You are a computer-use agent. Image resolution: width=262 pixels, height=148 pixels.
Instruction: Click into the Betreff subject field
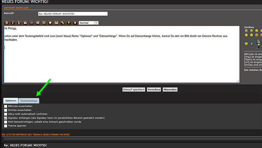[x=72, y=14]
